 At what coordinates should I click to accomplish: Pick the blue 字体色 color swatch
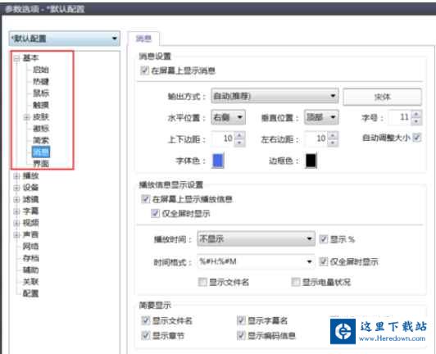[218, 160]
